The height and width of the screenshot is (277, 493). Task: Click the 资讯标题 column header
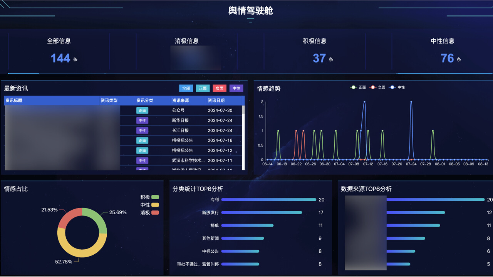[x=14, y=100]
